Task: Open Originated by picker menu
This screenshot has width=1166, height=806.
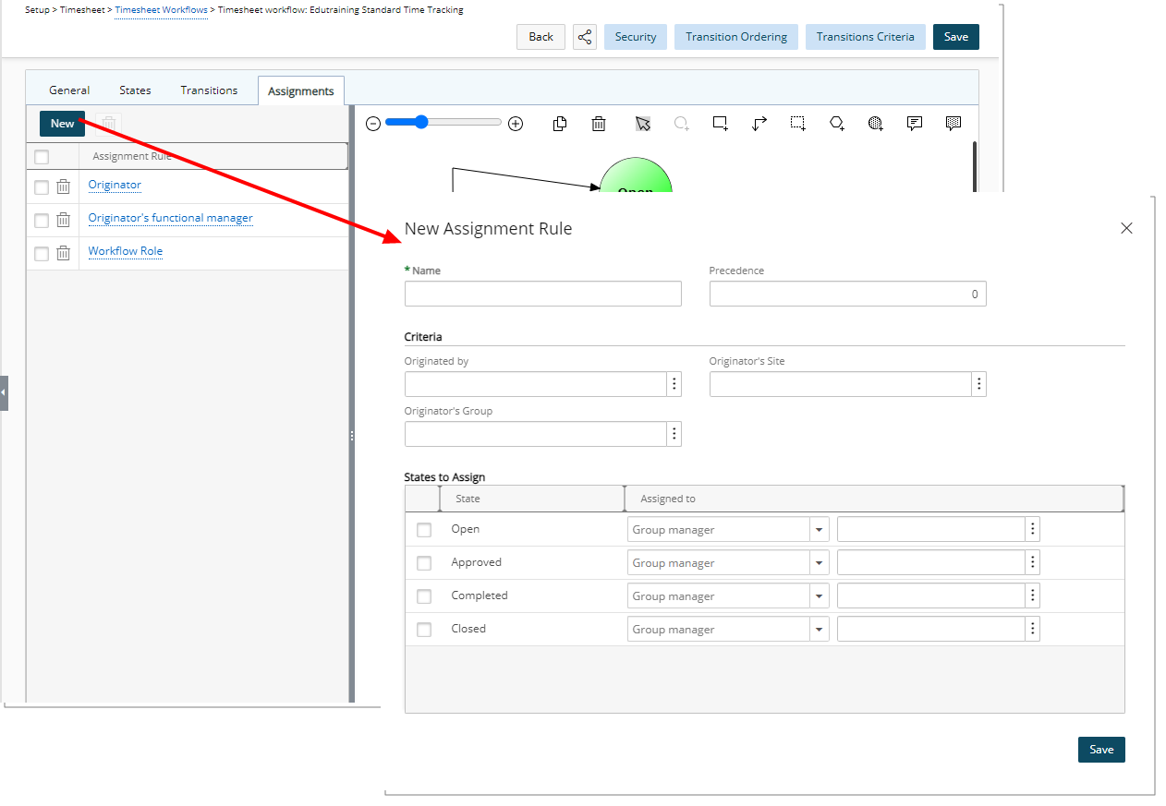Action: [x=674, y=384]
